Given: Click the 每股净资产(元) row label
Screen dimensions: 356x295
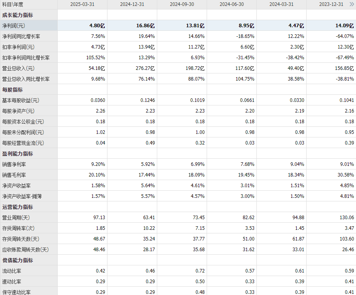Looking at the screenshot, I should [18, 111].
